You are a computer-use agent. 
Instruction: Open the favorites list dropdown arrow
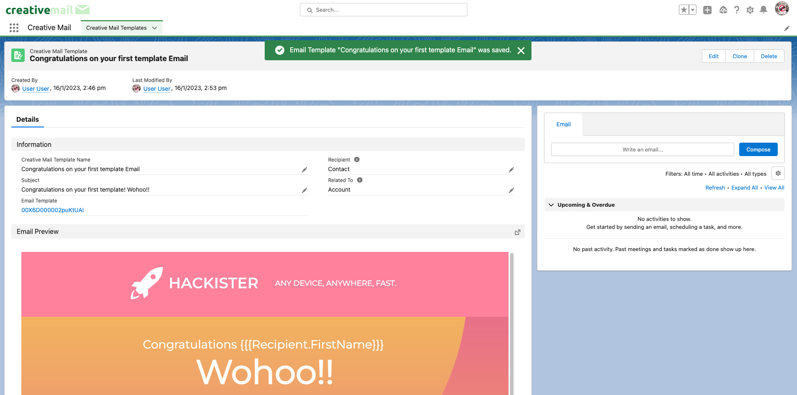[693, 10]
